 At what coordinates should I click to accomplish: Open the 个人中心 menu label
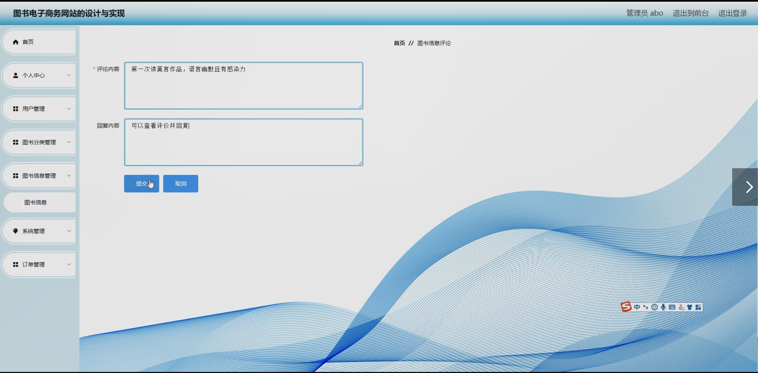pyautogui.click(x=34, y=75)
